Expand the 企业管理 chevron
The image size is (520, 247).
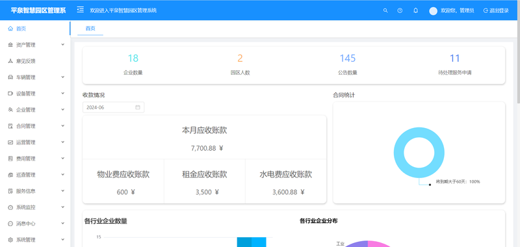[63, 109]
